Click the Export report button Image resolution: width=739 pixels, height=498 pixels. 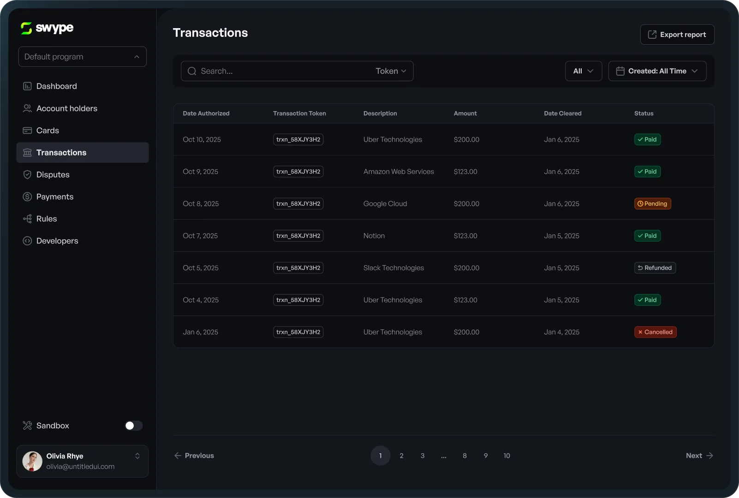coord(677,35)
